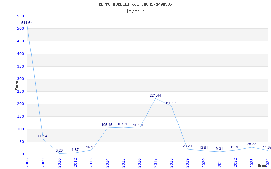
Task: Click the 150 y-axis tick label
Action: [20, 117]
